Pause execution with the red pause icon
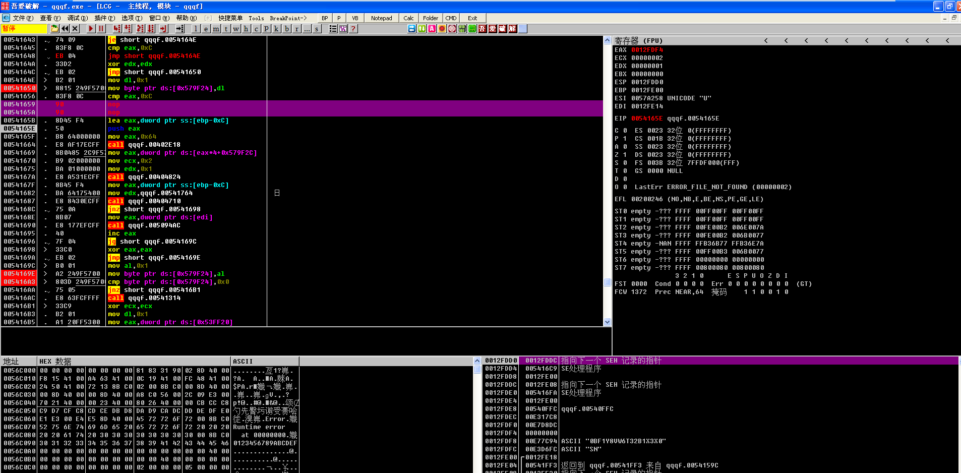The width and height of the screenshot is (961, 473). point(101,29)
